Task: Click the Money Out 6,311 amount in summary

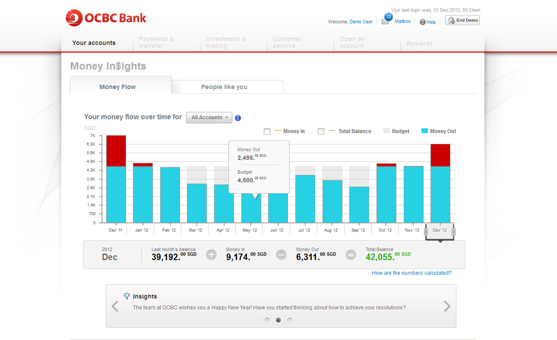Action: [x=316, y=257]
